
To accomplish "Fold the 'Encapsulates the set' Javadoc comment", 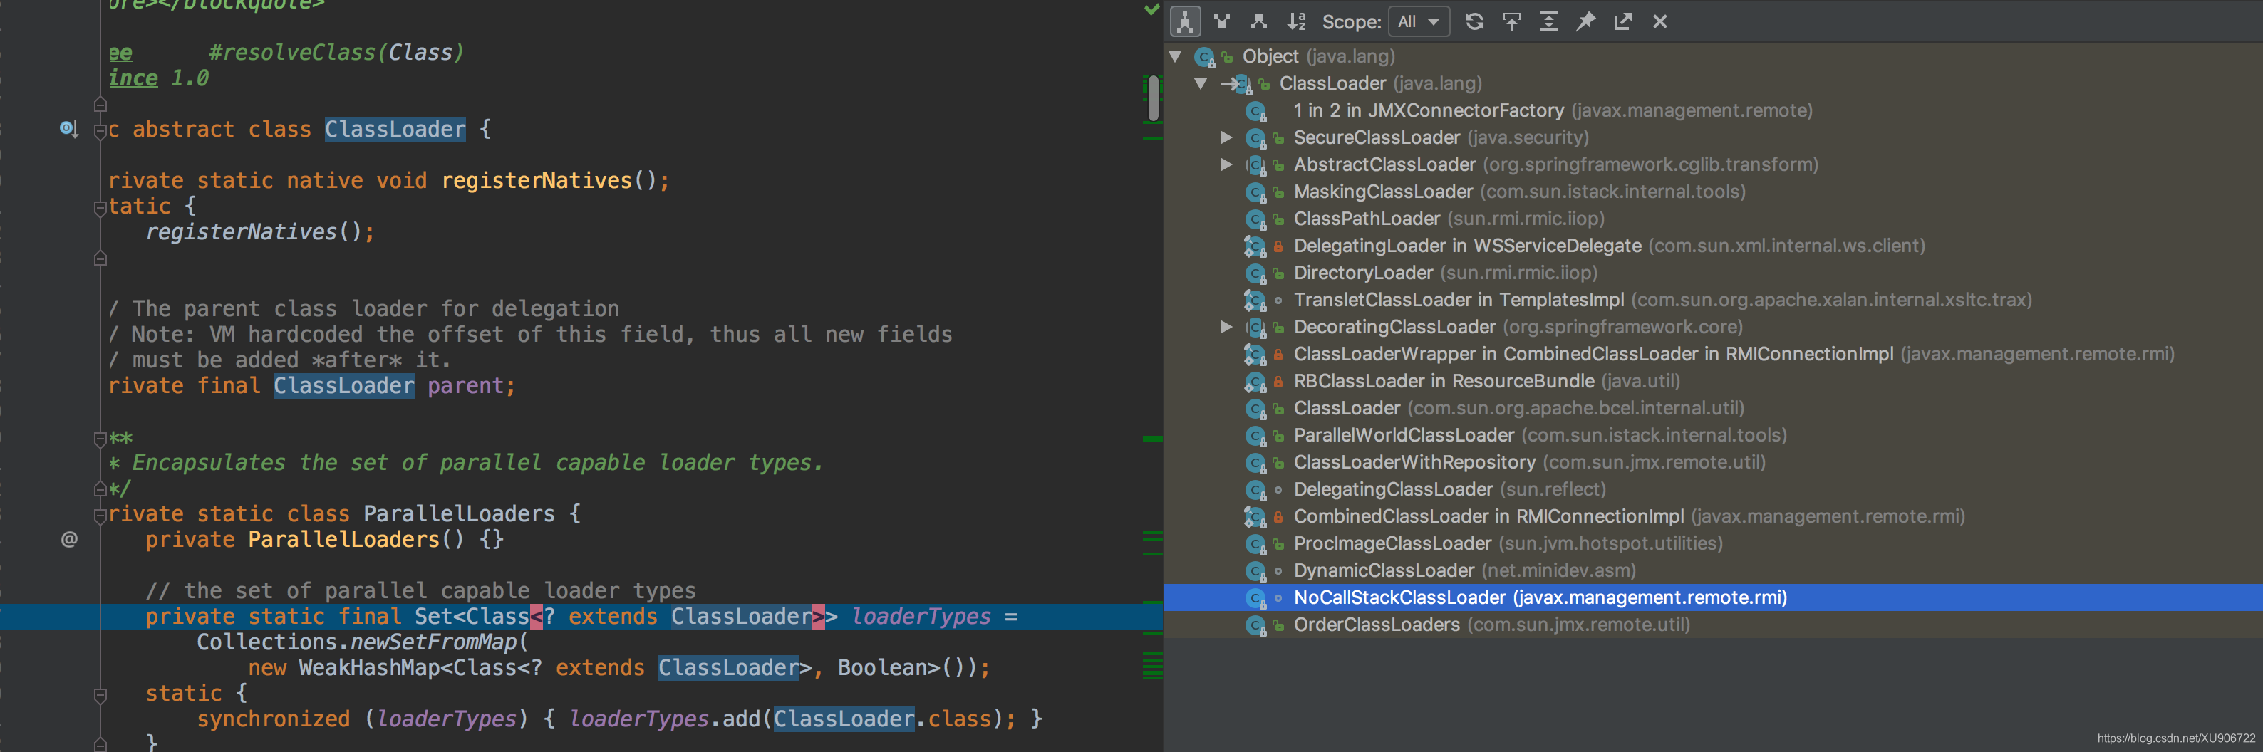I will point(100,438).
